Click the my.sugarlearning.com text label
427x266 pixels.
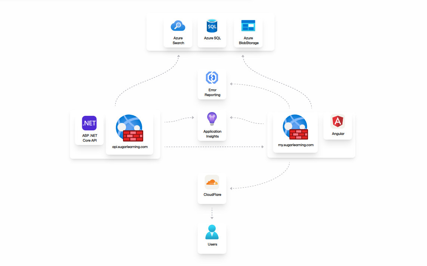coord(293,145)
